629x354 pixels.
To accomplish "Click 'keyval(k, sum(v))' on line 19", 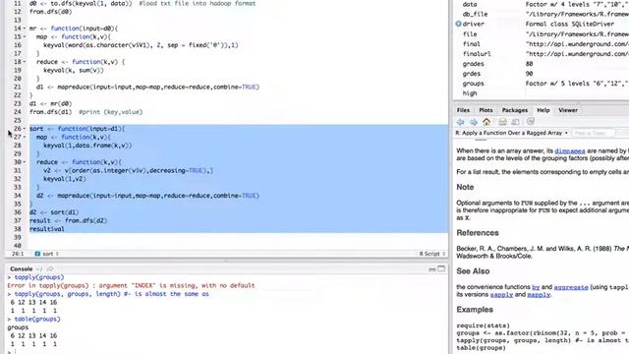I will [74, 70].
